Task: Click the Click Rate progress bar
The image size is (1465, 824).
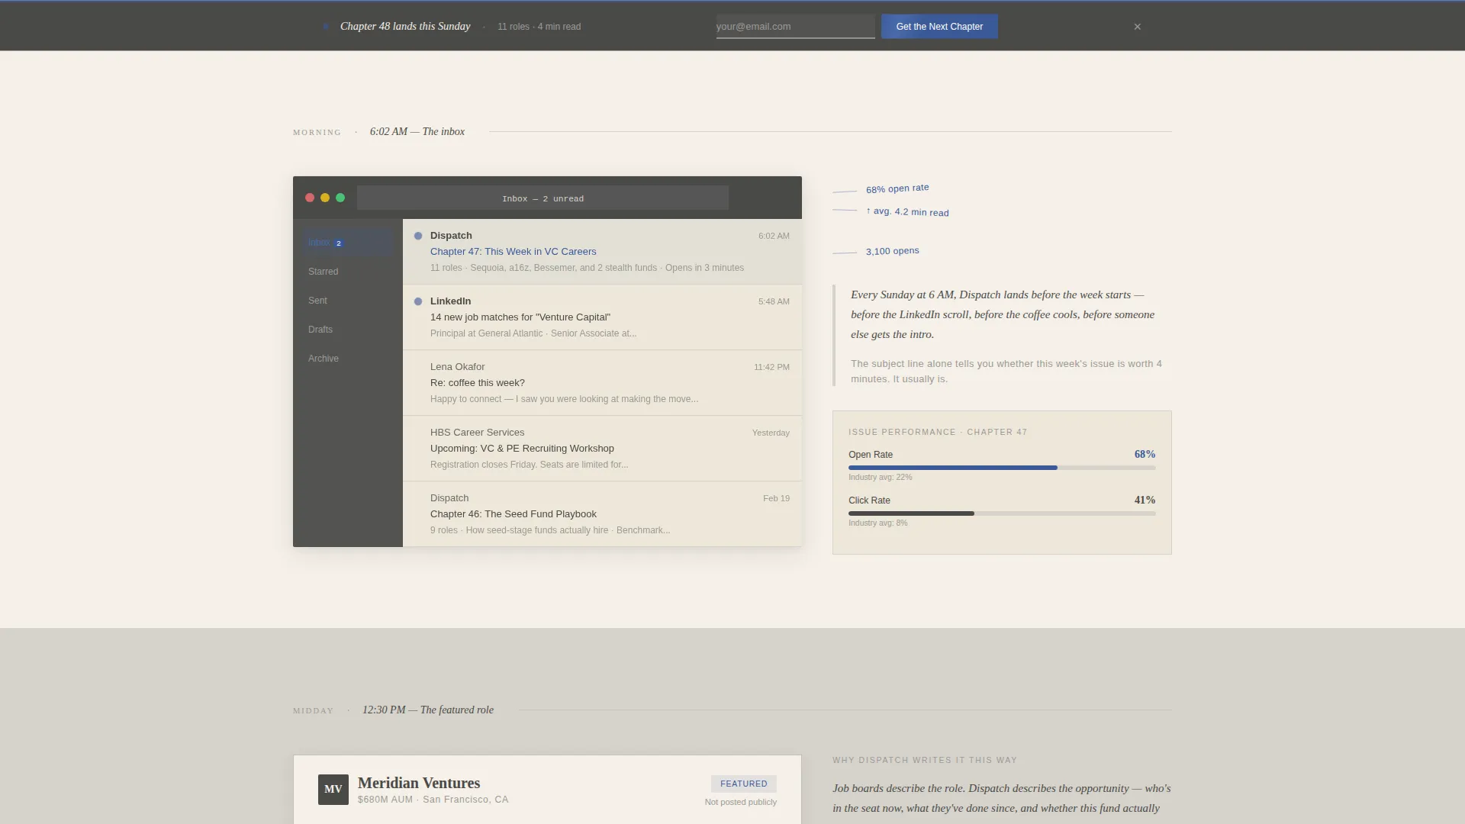Action: (1002, 513)
